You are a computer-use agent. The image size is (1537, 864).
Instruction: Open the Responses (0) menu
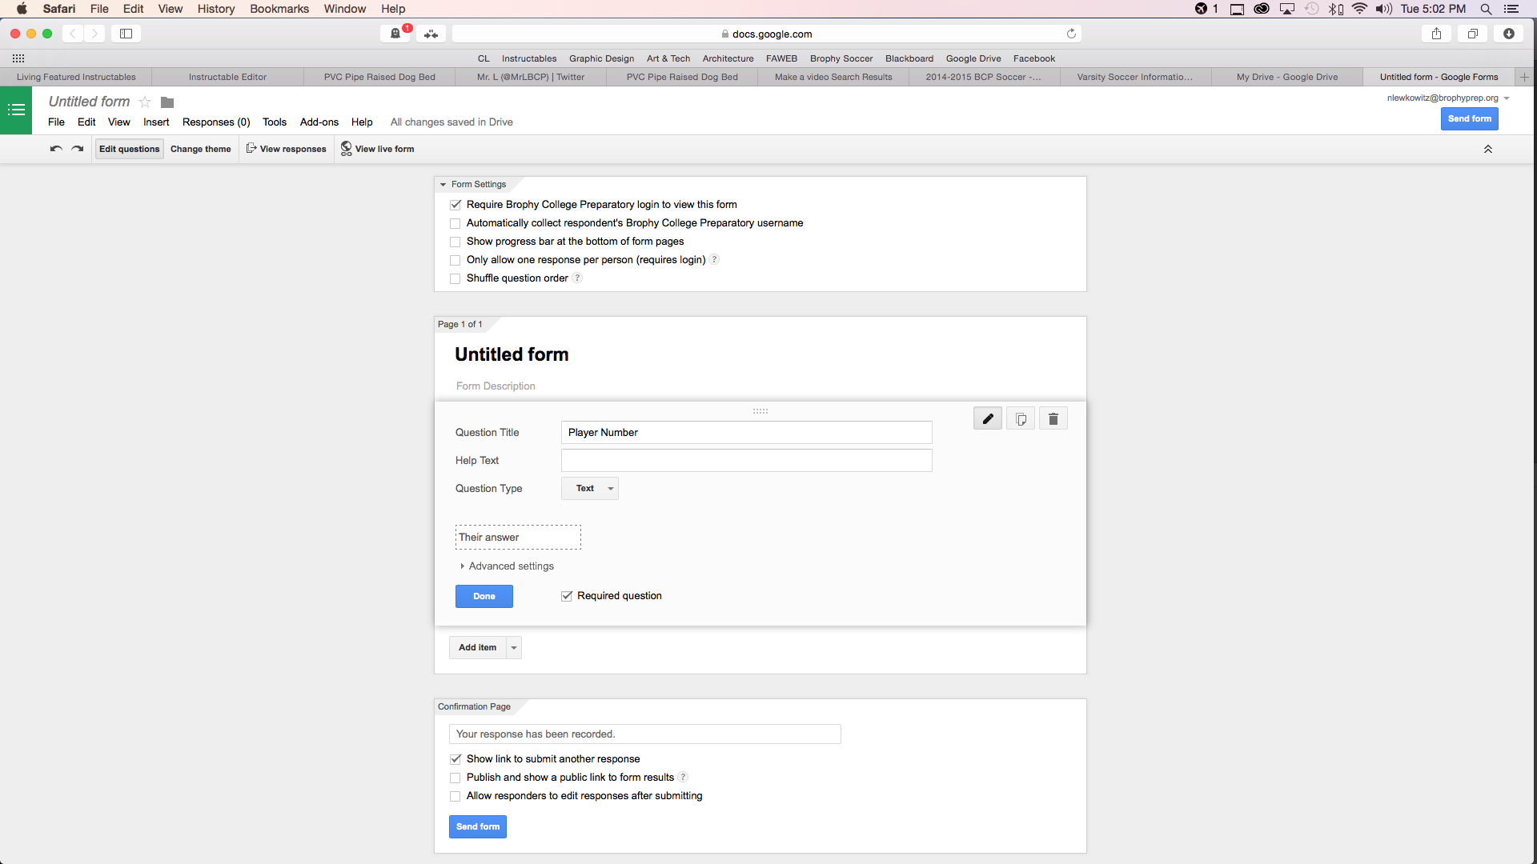pyautogui.click(x=216, y=122)
